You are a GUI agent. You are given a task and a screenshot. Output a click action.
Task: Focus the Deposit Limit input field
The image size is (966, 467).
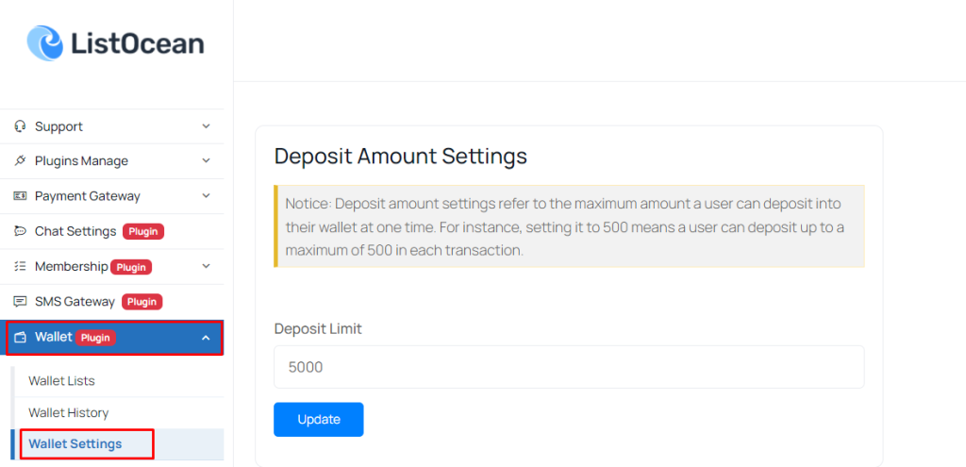click(x=569, y=367)
